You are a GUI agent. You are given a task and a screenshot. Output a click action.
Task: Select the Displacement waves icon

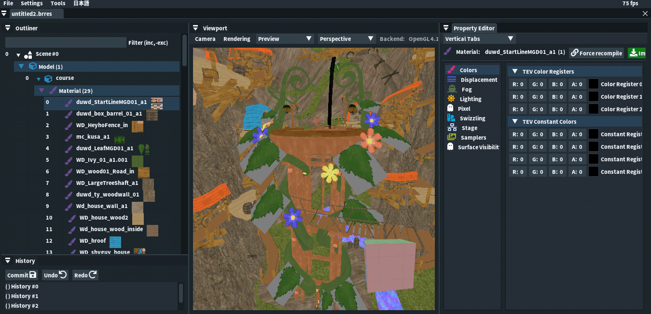pyautogui.click(x=452, y=80)
